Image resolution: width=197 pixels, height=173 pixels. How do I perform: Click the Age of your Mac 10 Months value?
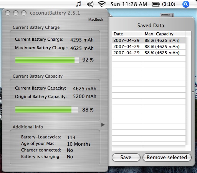pos(79,144)
